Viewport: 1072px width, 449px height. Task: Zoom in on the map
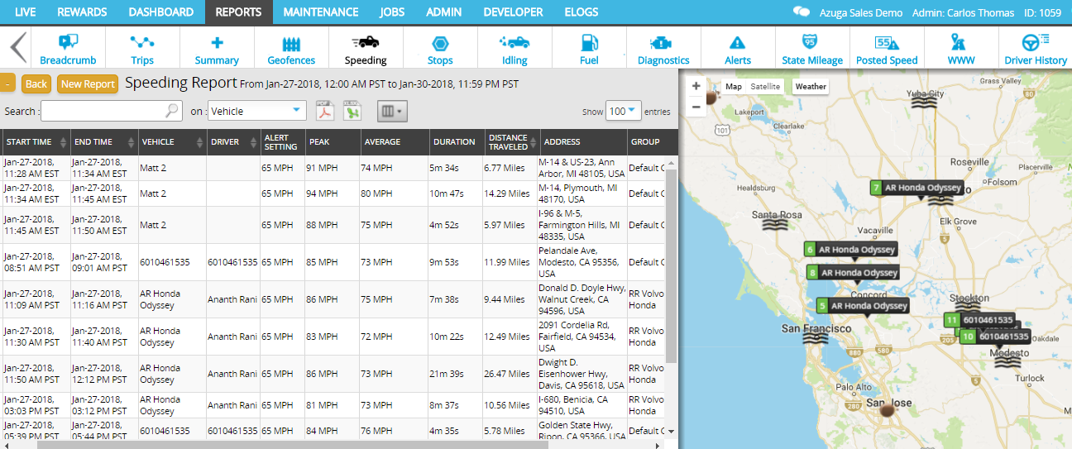(x=696, y=86)
